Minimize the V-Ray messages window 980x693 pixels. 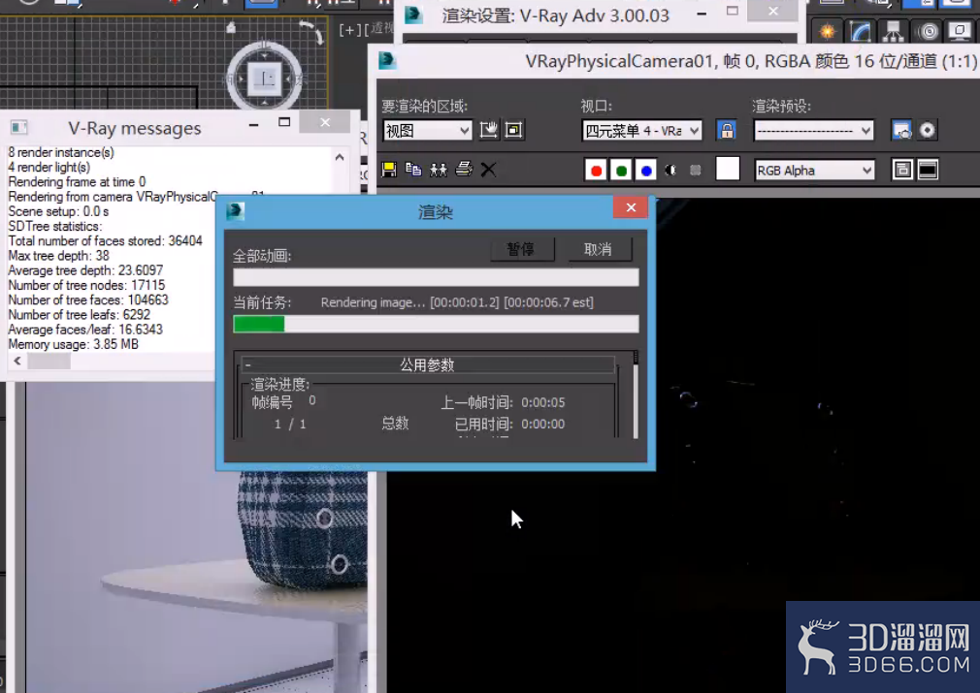(x=254, y=124)
